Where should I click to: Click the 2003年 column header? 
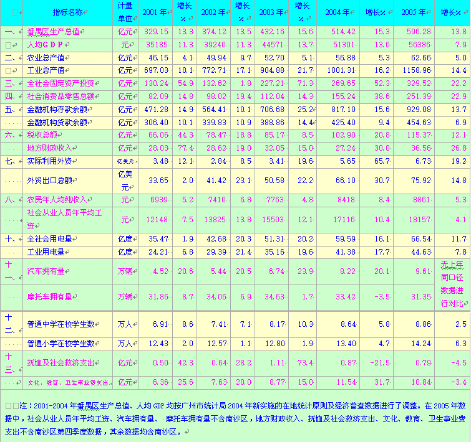[x=273, y=12]
